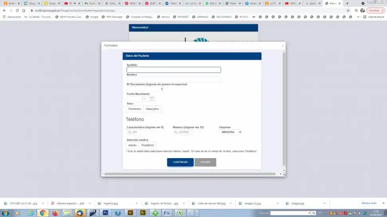Viewport: 387px width, 217px height.
Task: Launch Photoshop from the taskbar
Action: click(106, 213)
